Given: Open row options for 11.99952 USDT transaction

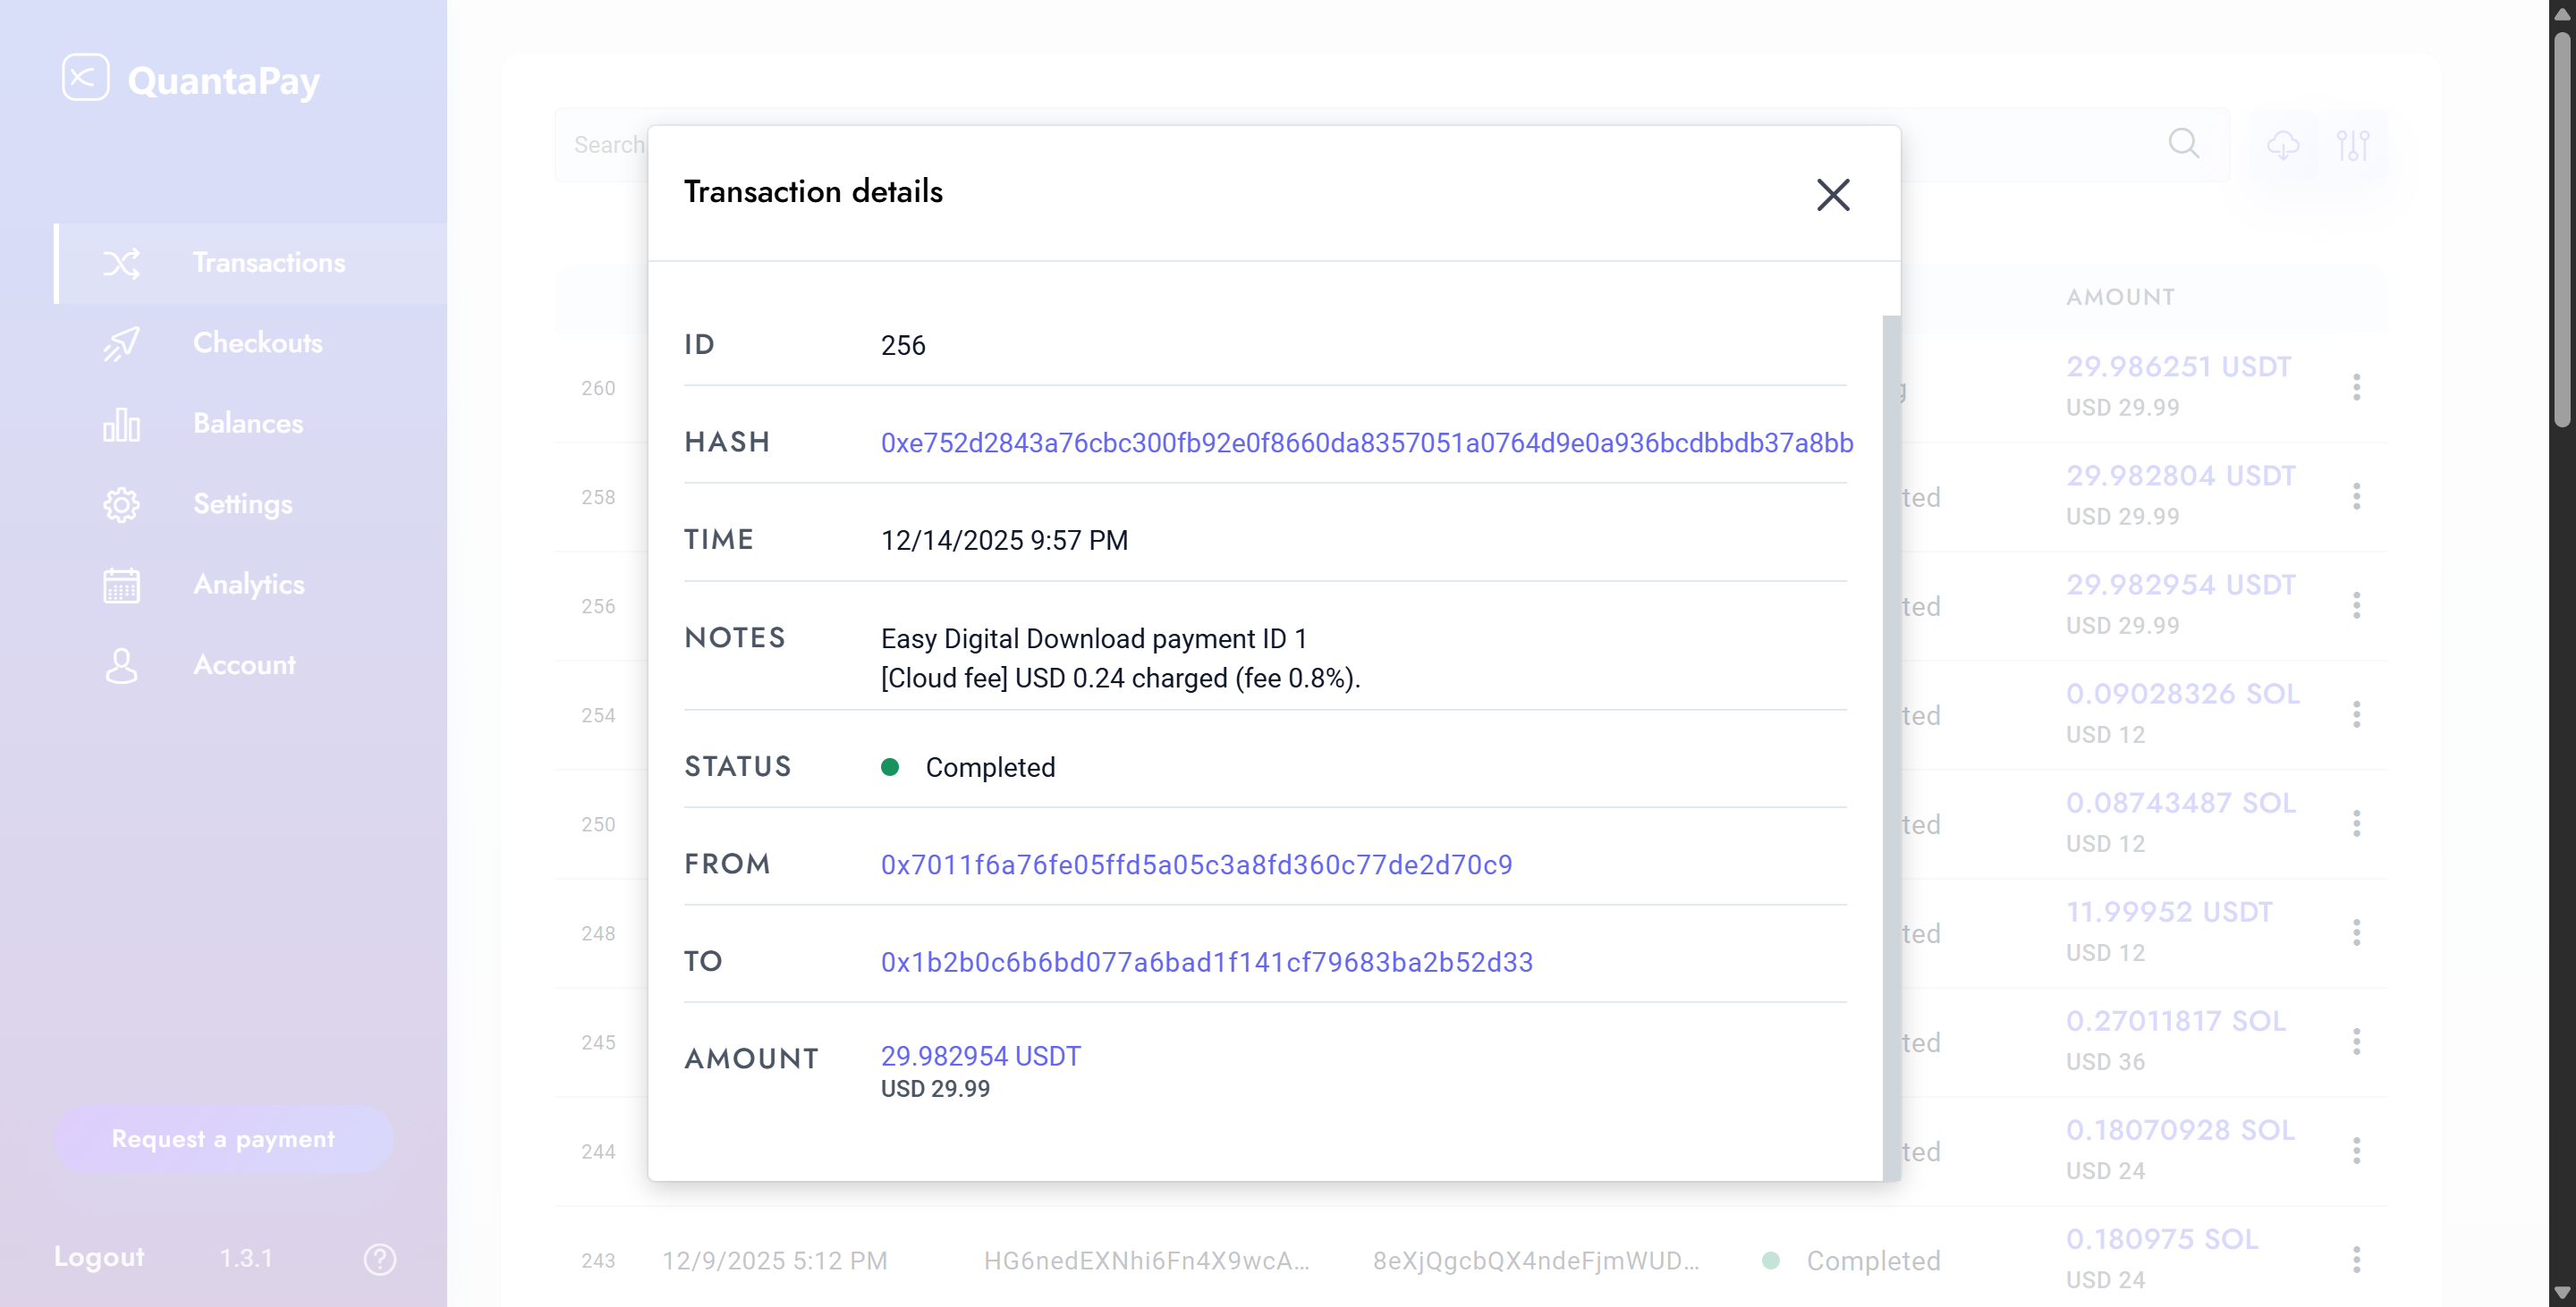Looking at the screenshot, I should click(x=2357, y=932).
